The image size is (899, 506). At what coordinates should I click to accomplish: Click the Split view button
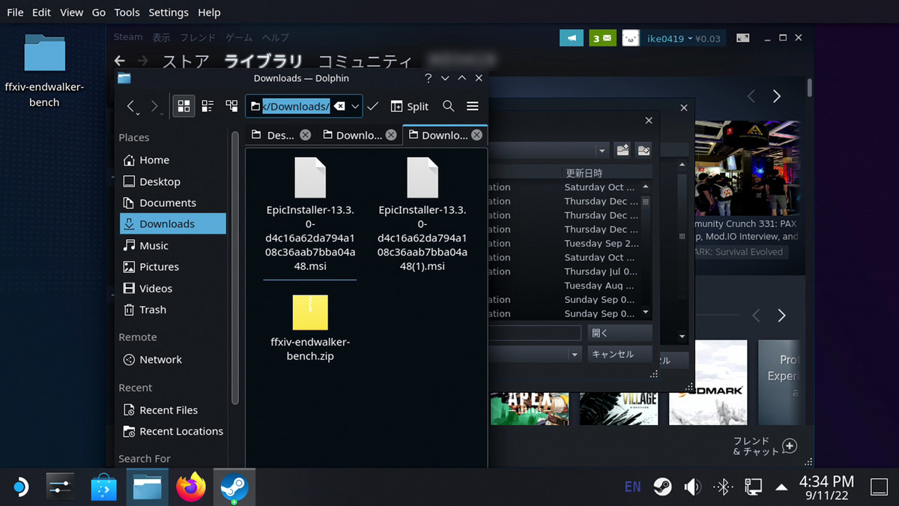[409, 106]
